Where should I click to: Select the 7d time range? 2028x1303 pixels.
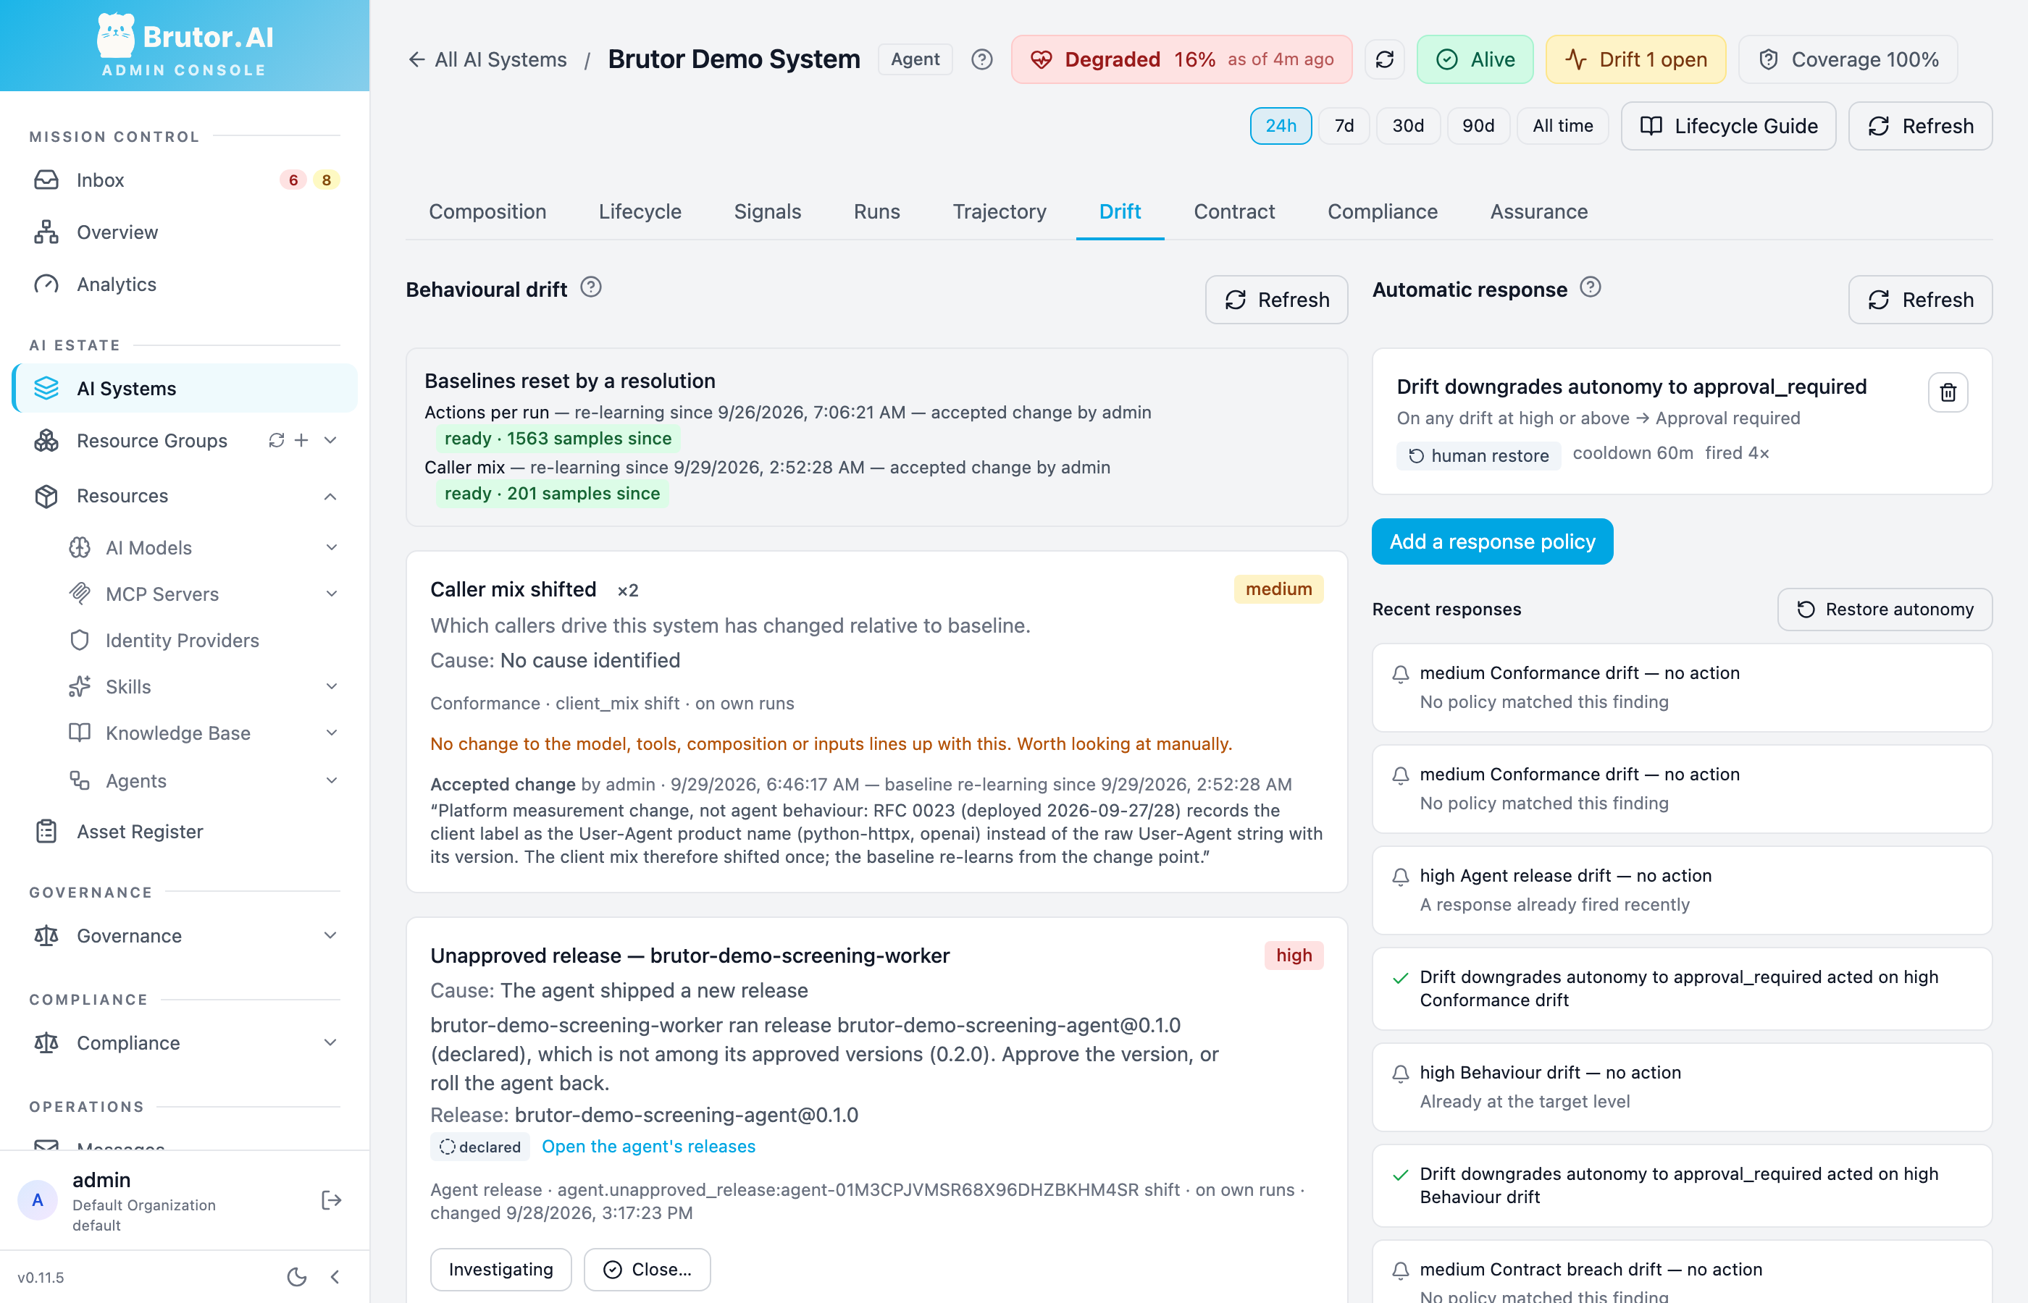(1344, 126)
